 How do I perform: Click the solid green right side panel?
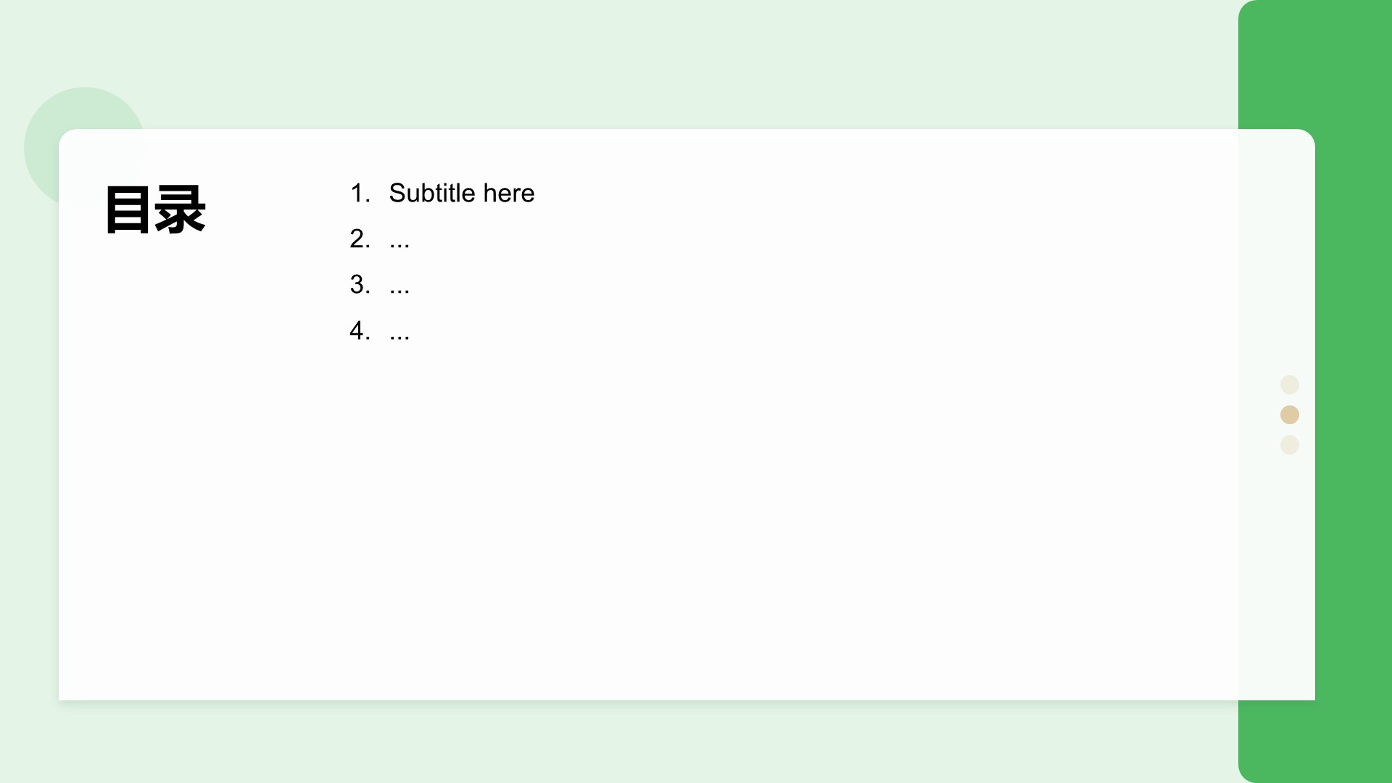point(1353,391)
